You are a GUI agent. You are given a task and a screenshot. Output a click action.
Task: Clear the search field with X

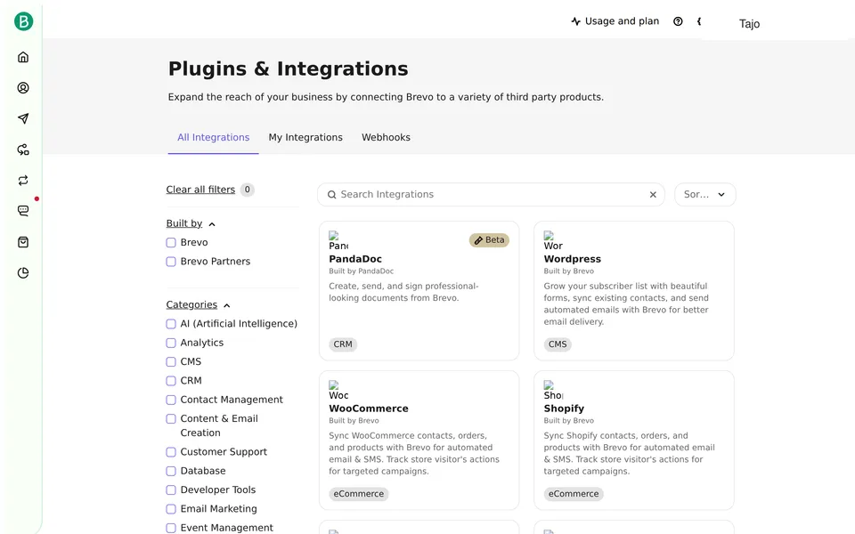point(653,195)
